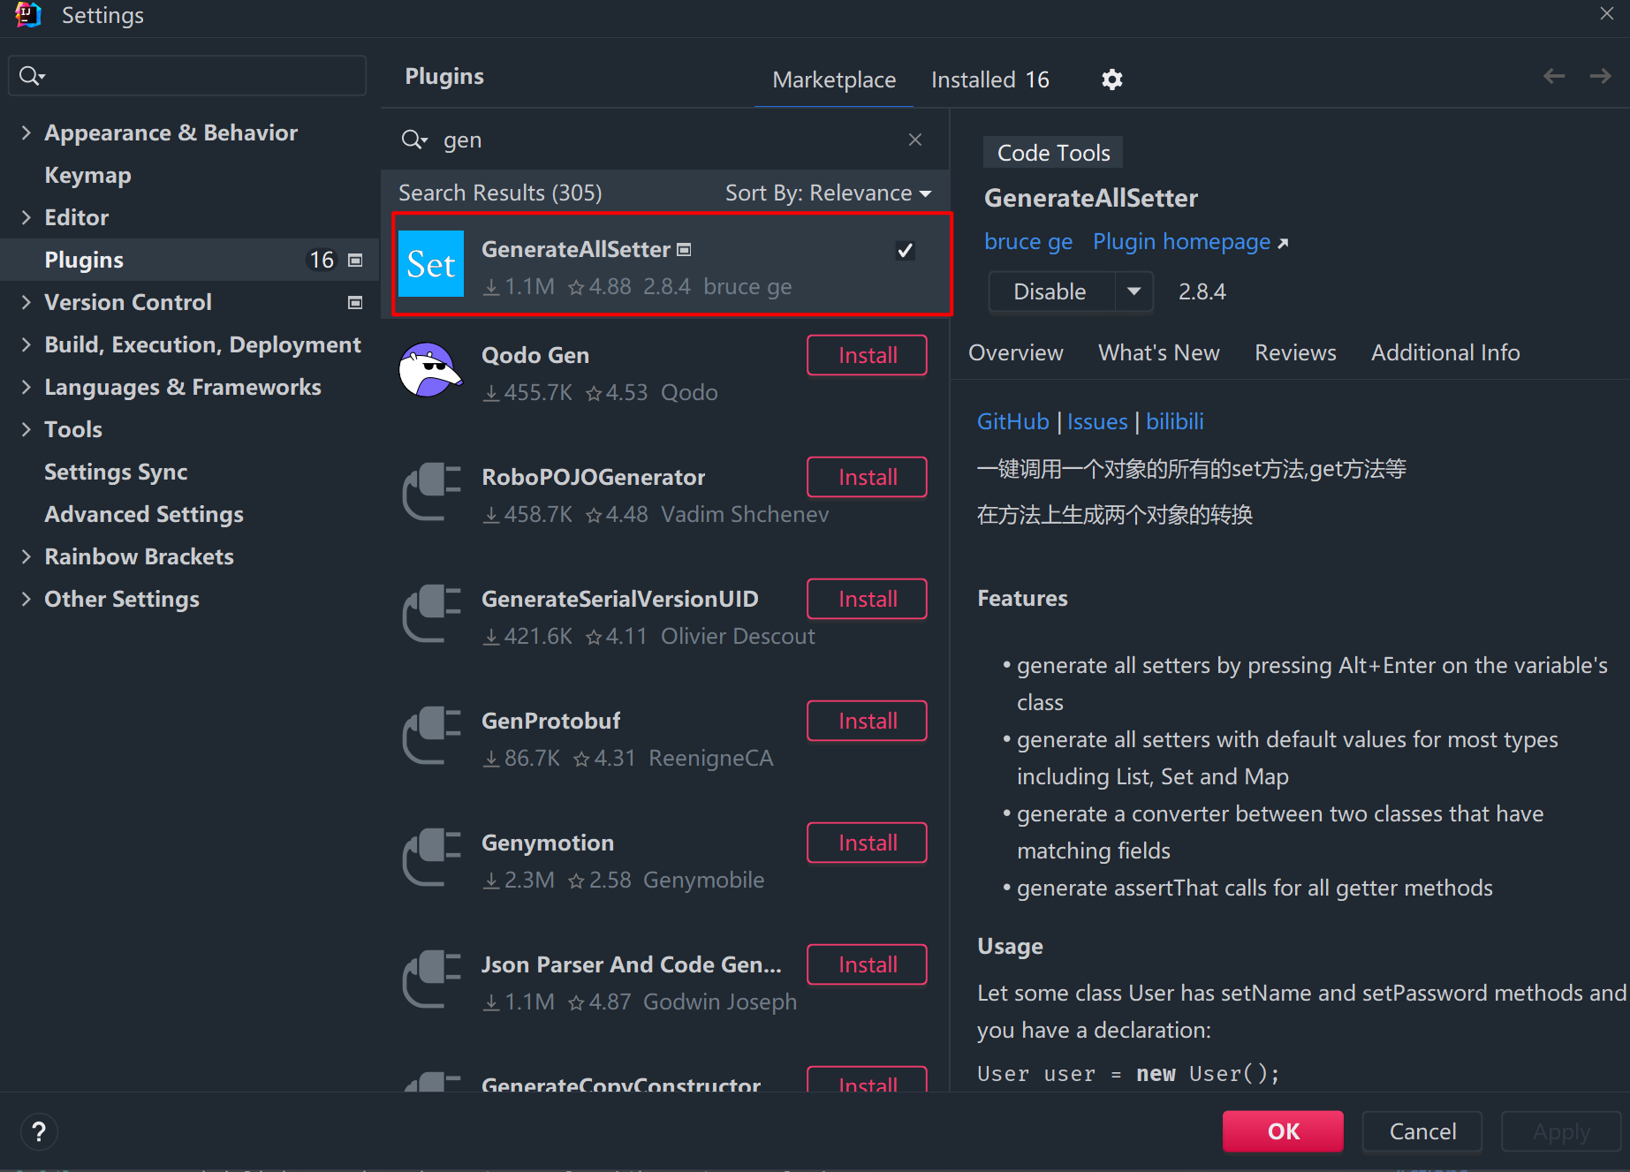This screenshot has width=1630, height=1172.
Task: Clear the plugin search with the X icon
Action: pyautogui.click(x=915, y=140)
